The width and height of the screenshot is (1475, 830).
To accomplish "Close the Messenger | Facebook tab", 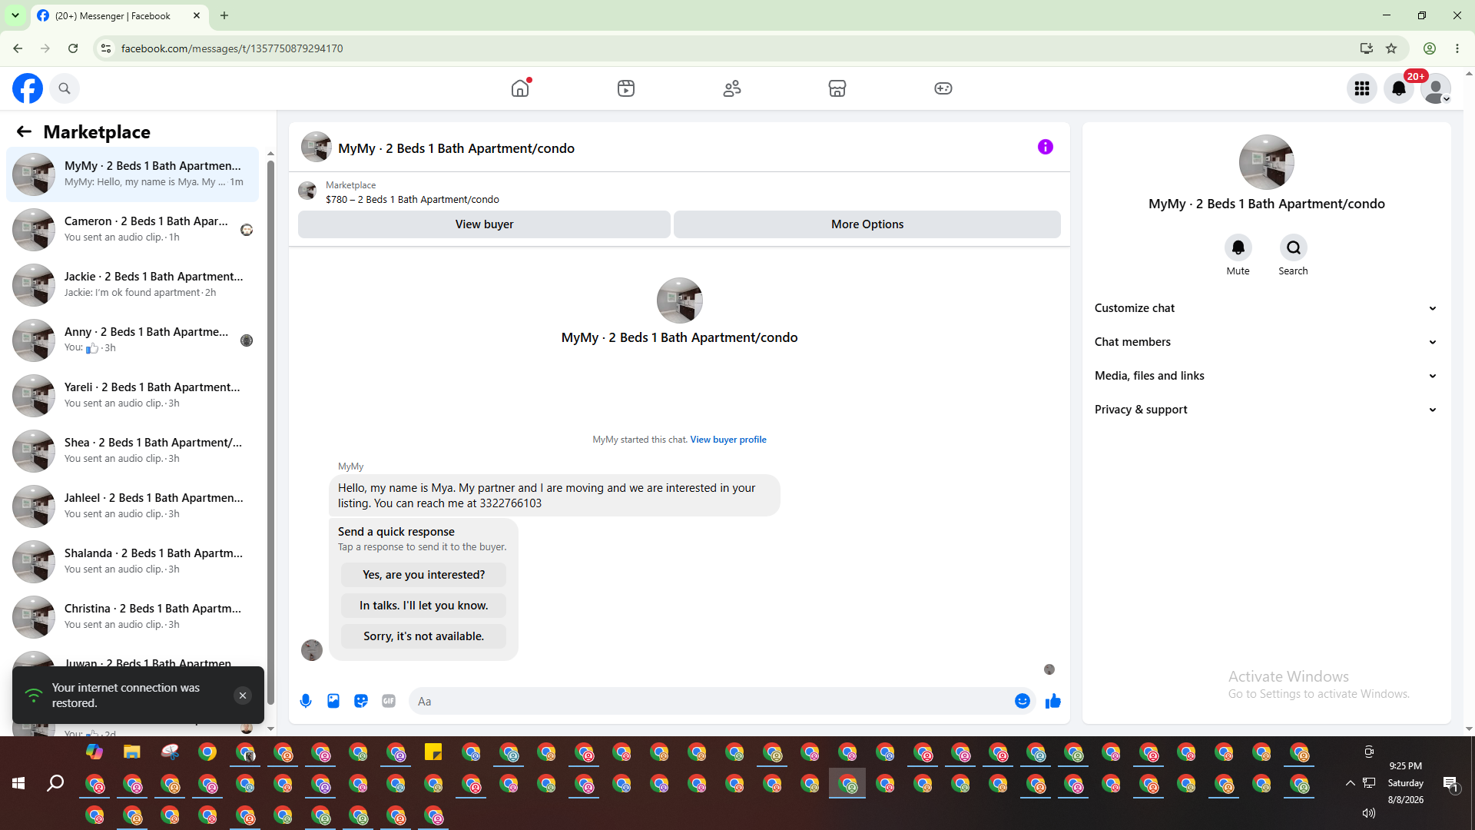I will (197, 15).
